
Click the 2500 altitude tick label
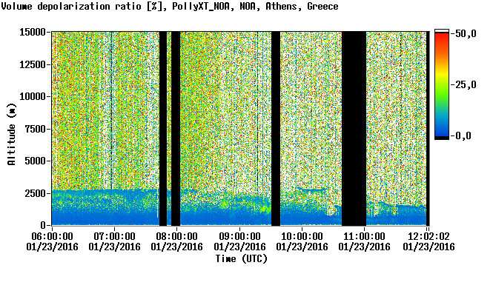[x=36, y=193]
